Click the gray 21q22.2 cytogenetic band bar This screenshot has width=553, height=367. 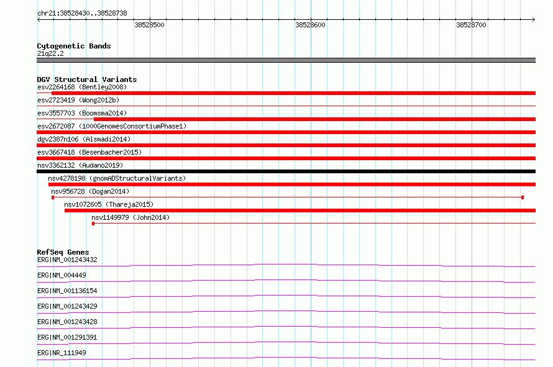coord(286,60)
